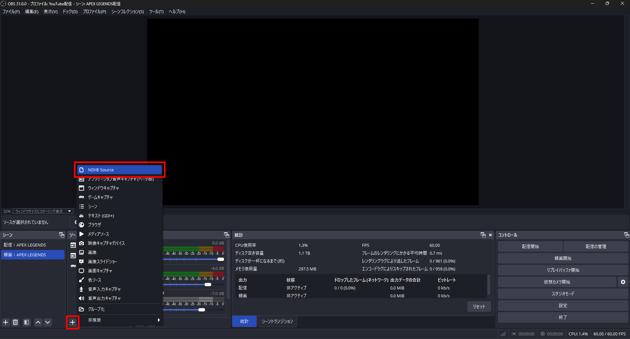Click リセット in the stats panel
This screenshot has width=630, height=339.
479,307
